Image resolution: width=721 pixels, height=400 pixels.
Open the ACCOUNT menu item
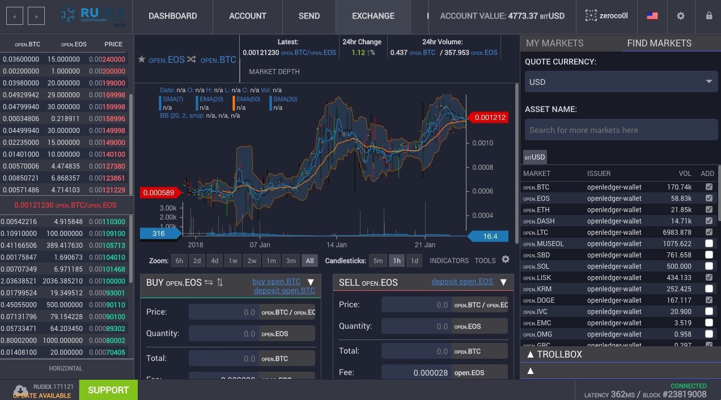pos(248,16)
